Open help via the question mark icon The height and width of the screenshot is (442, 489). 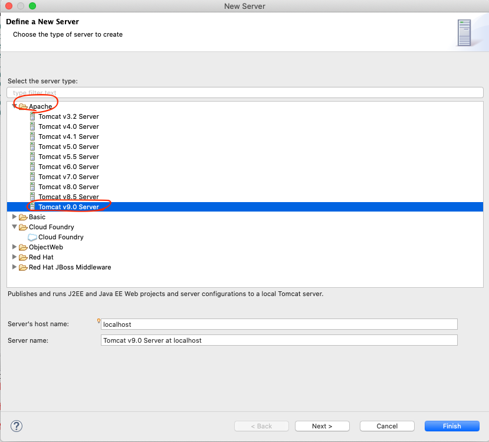click(x=17, y=426)
